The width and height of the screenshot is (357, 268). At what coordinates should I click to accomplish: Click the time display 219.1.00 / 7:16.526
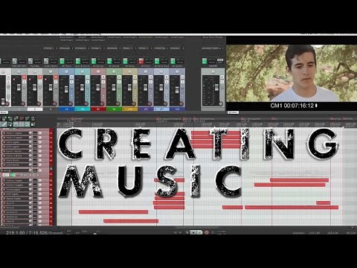pyautogui.click(x=27, y=233)
